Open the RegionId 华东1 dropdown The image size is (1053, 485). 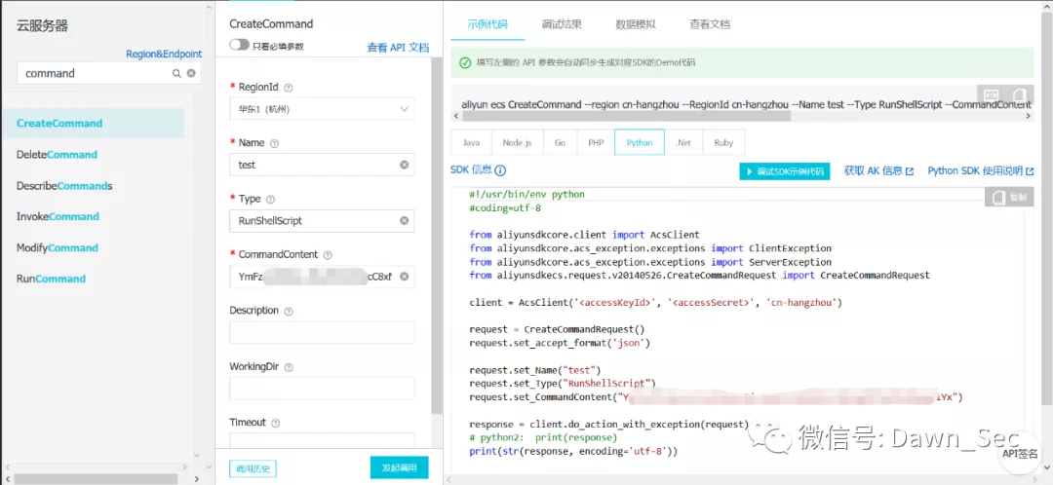322,109
